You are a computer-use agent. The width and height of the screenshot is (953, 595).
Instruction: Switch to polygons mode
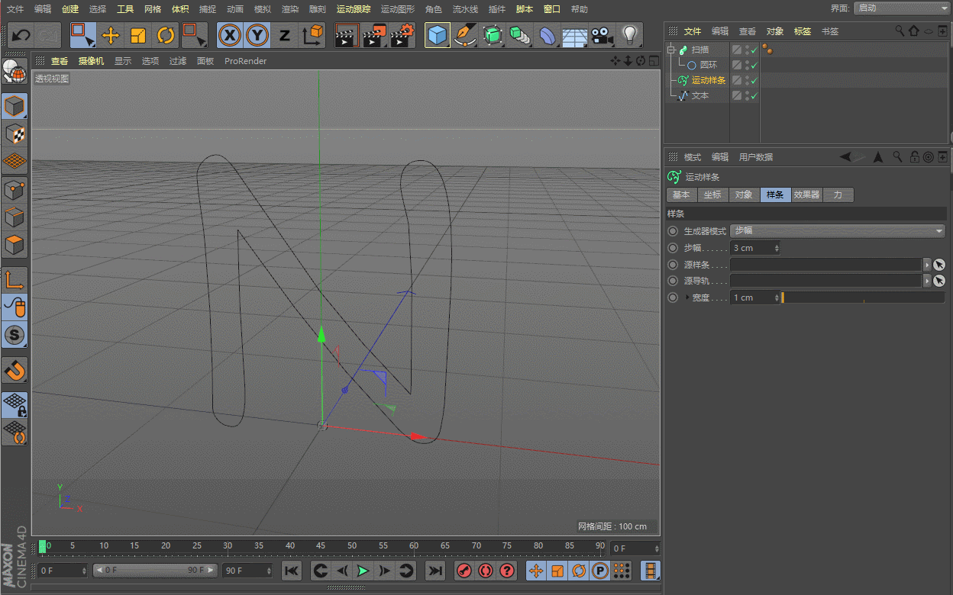(15, 245)
